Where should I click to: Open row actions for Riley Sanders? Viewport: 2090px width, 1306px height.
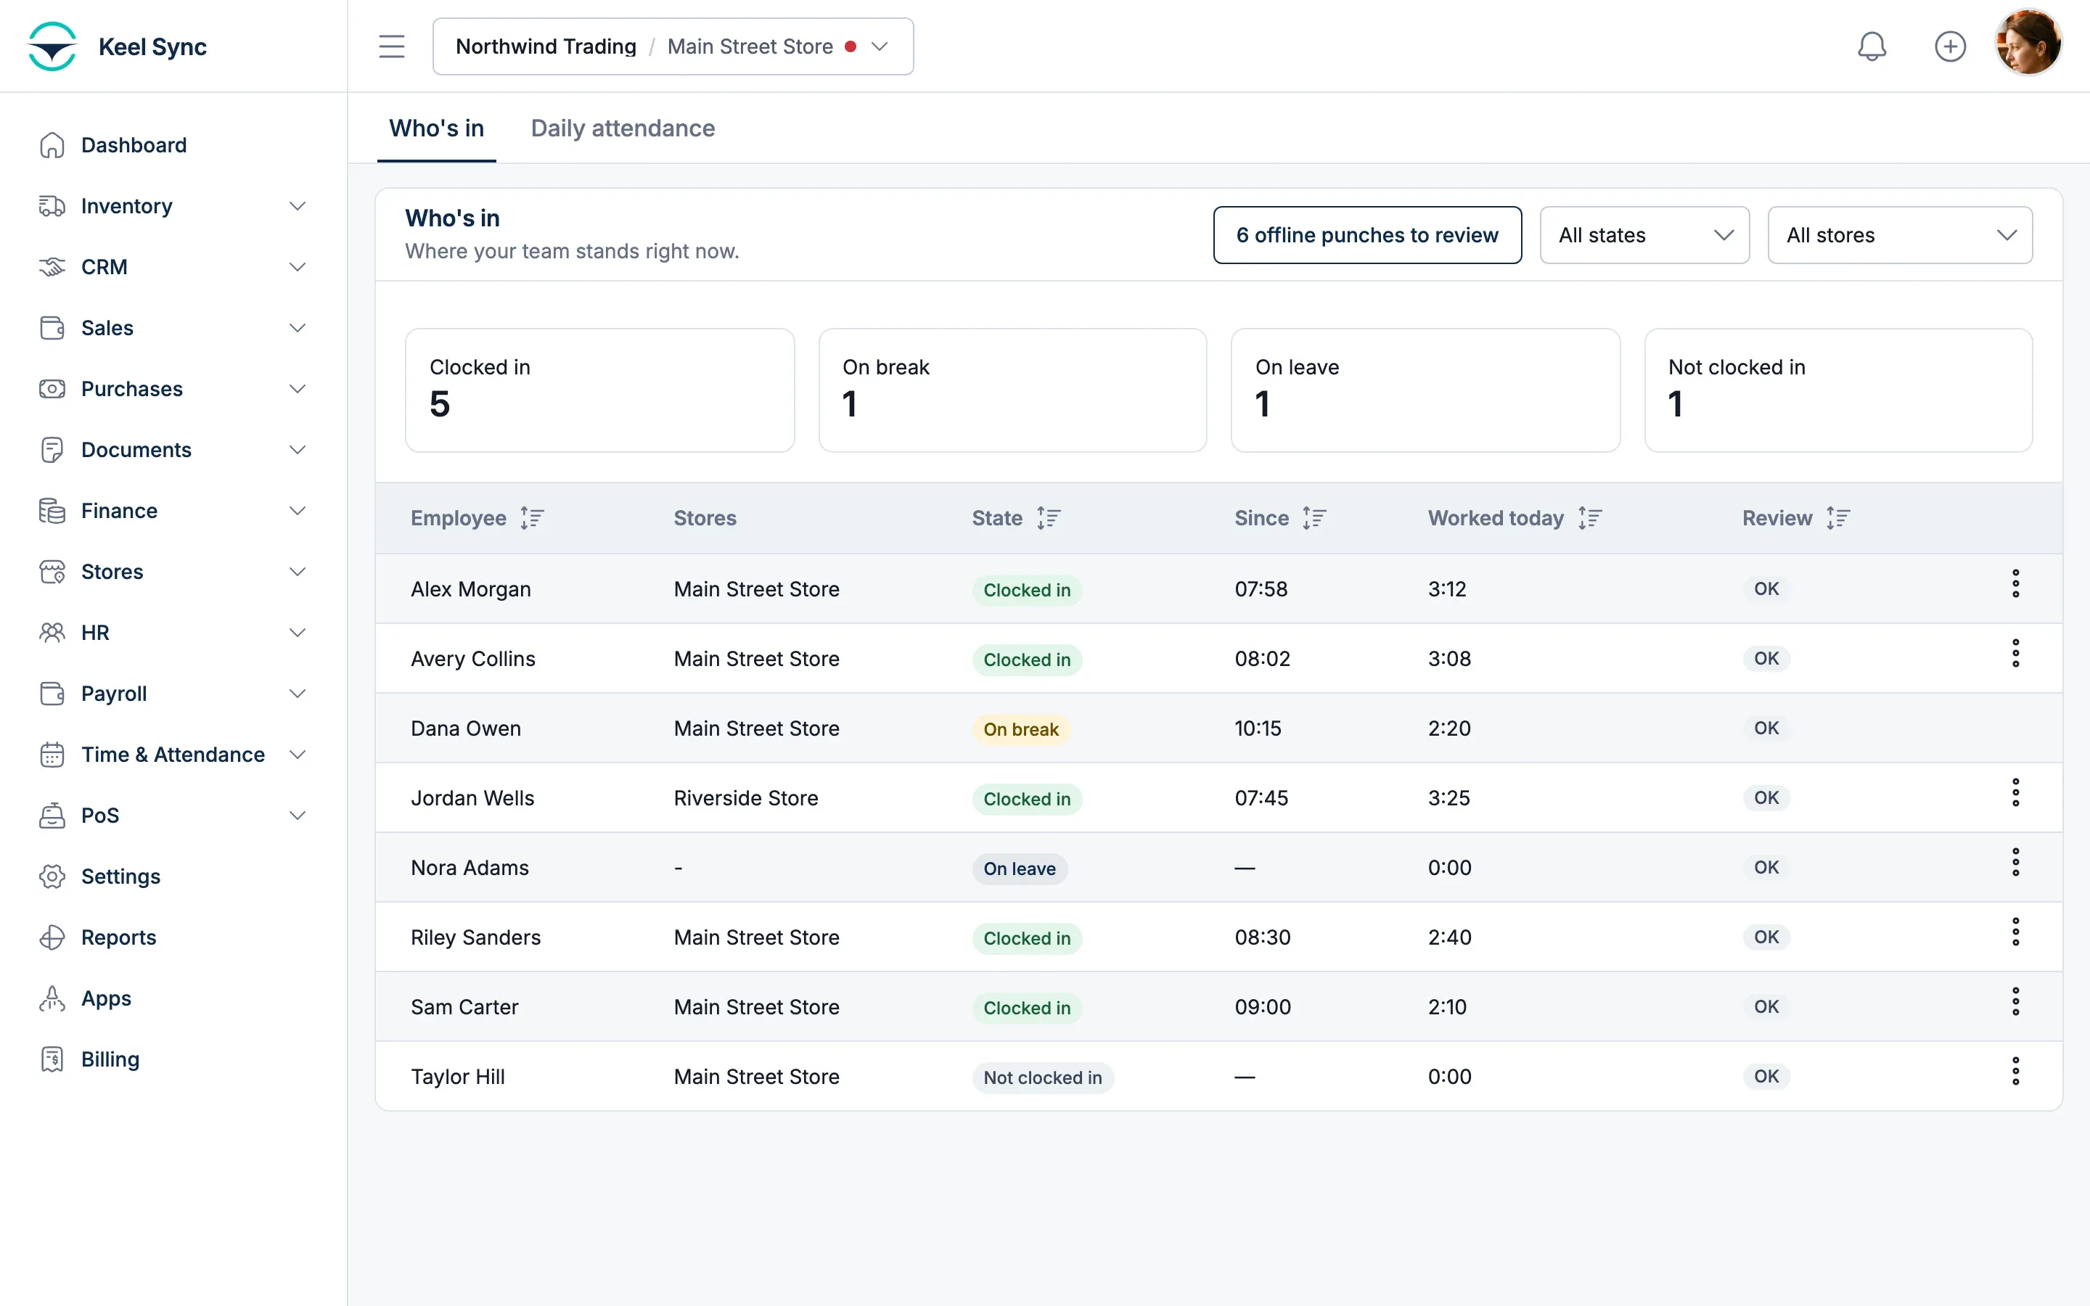[x=2016, y=933]
